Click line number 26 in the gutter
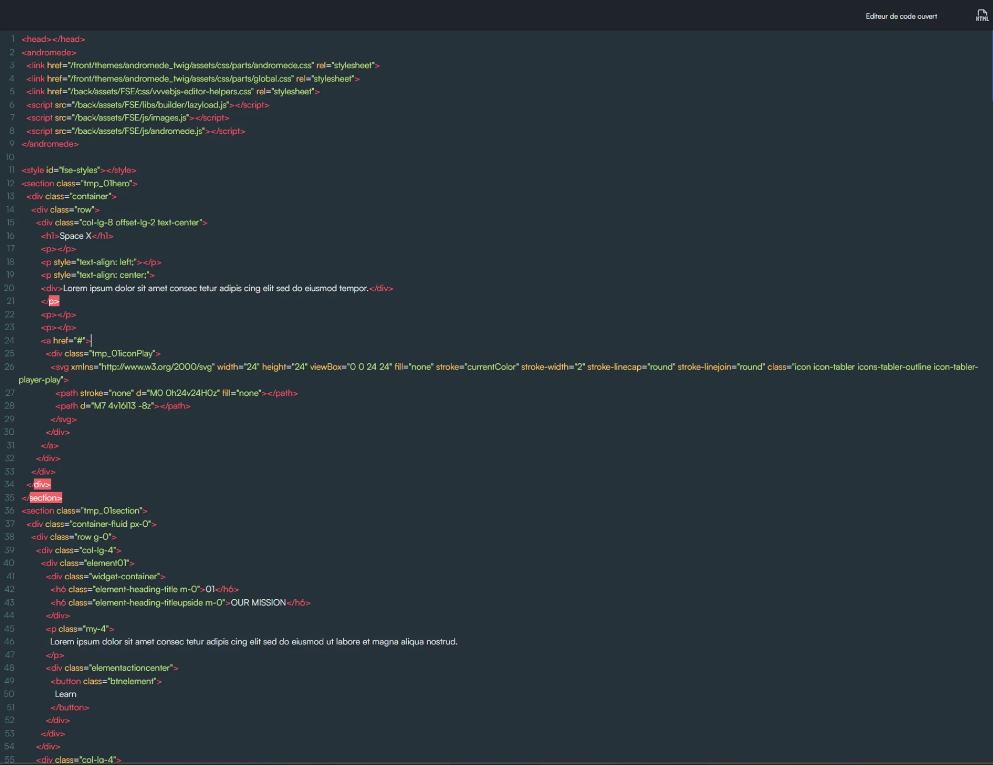The width and height of the screenshot is (993, 765). [9, 367]
